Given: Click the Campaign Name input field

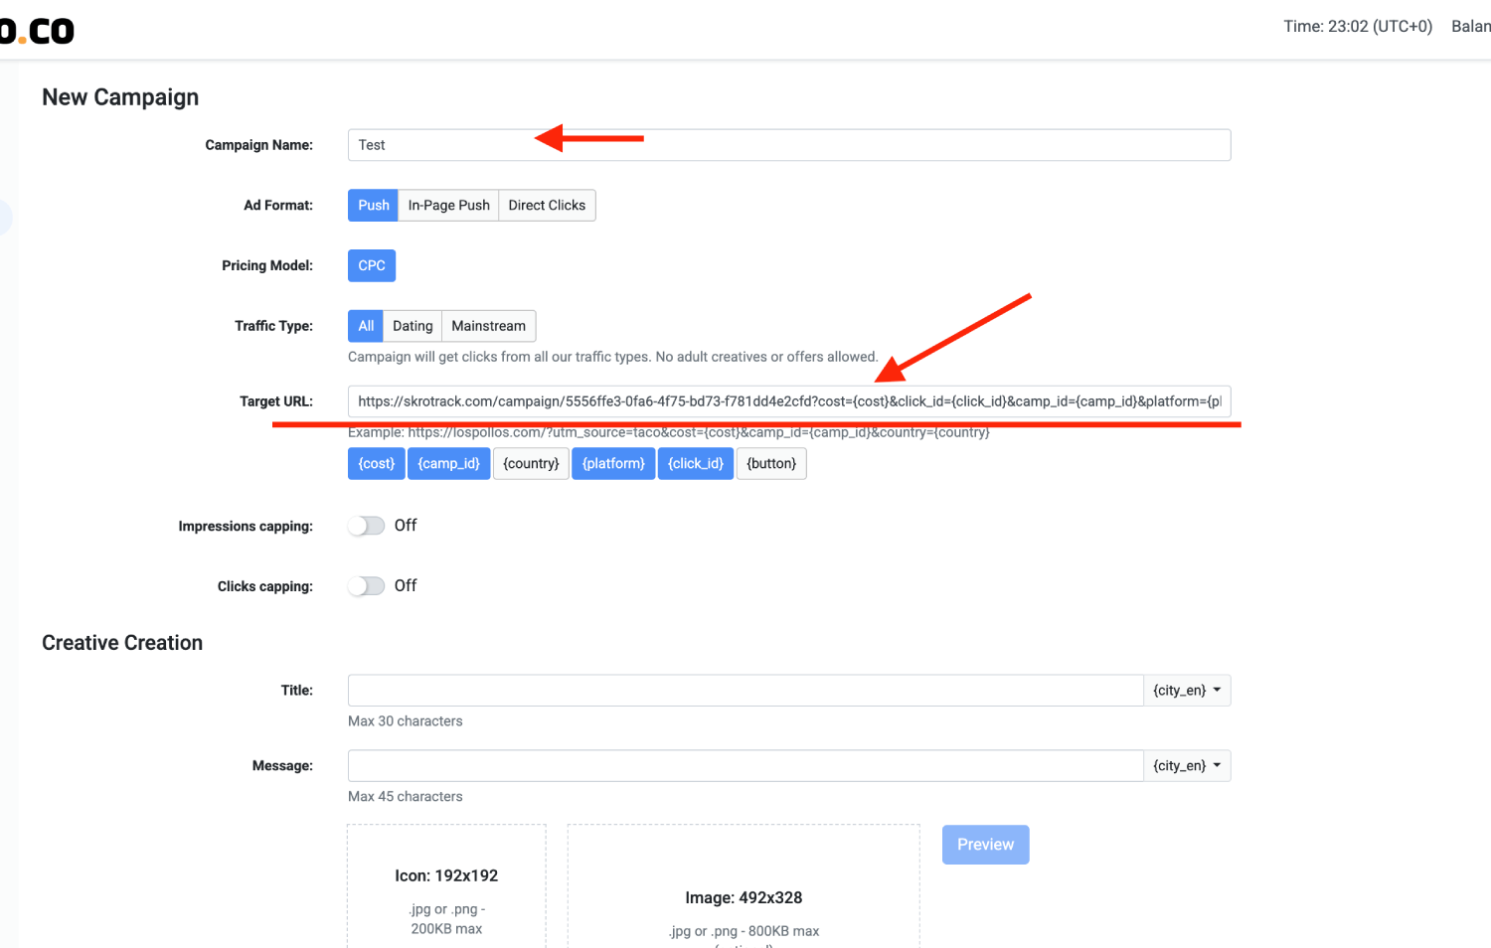Looking at the screenshot, I should (x=789, y=145).
